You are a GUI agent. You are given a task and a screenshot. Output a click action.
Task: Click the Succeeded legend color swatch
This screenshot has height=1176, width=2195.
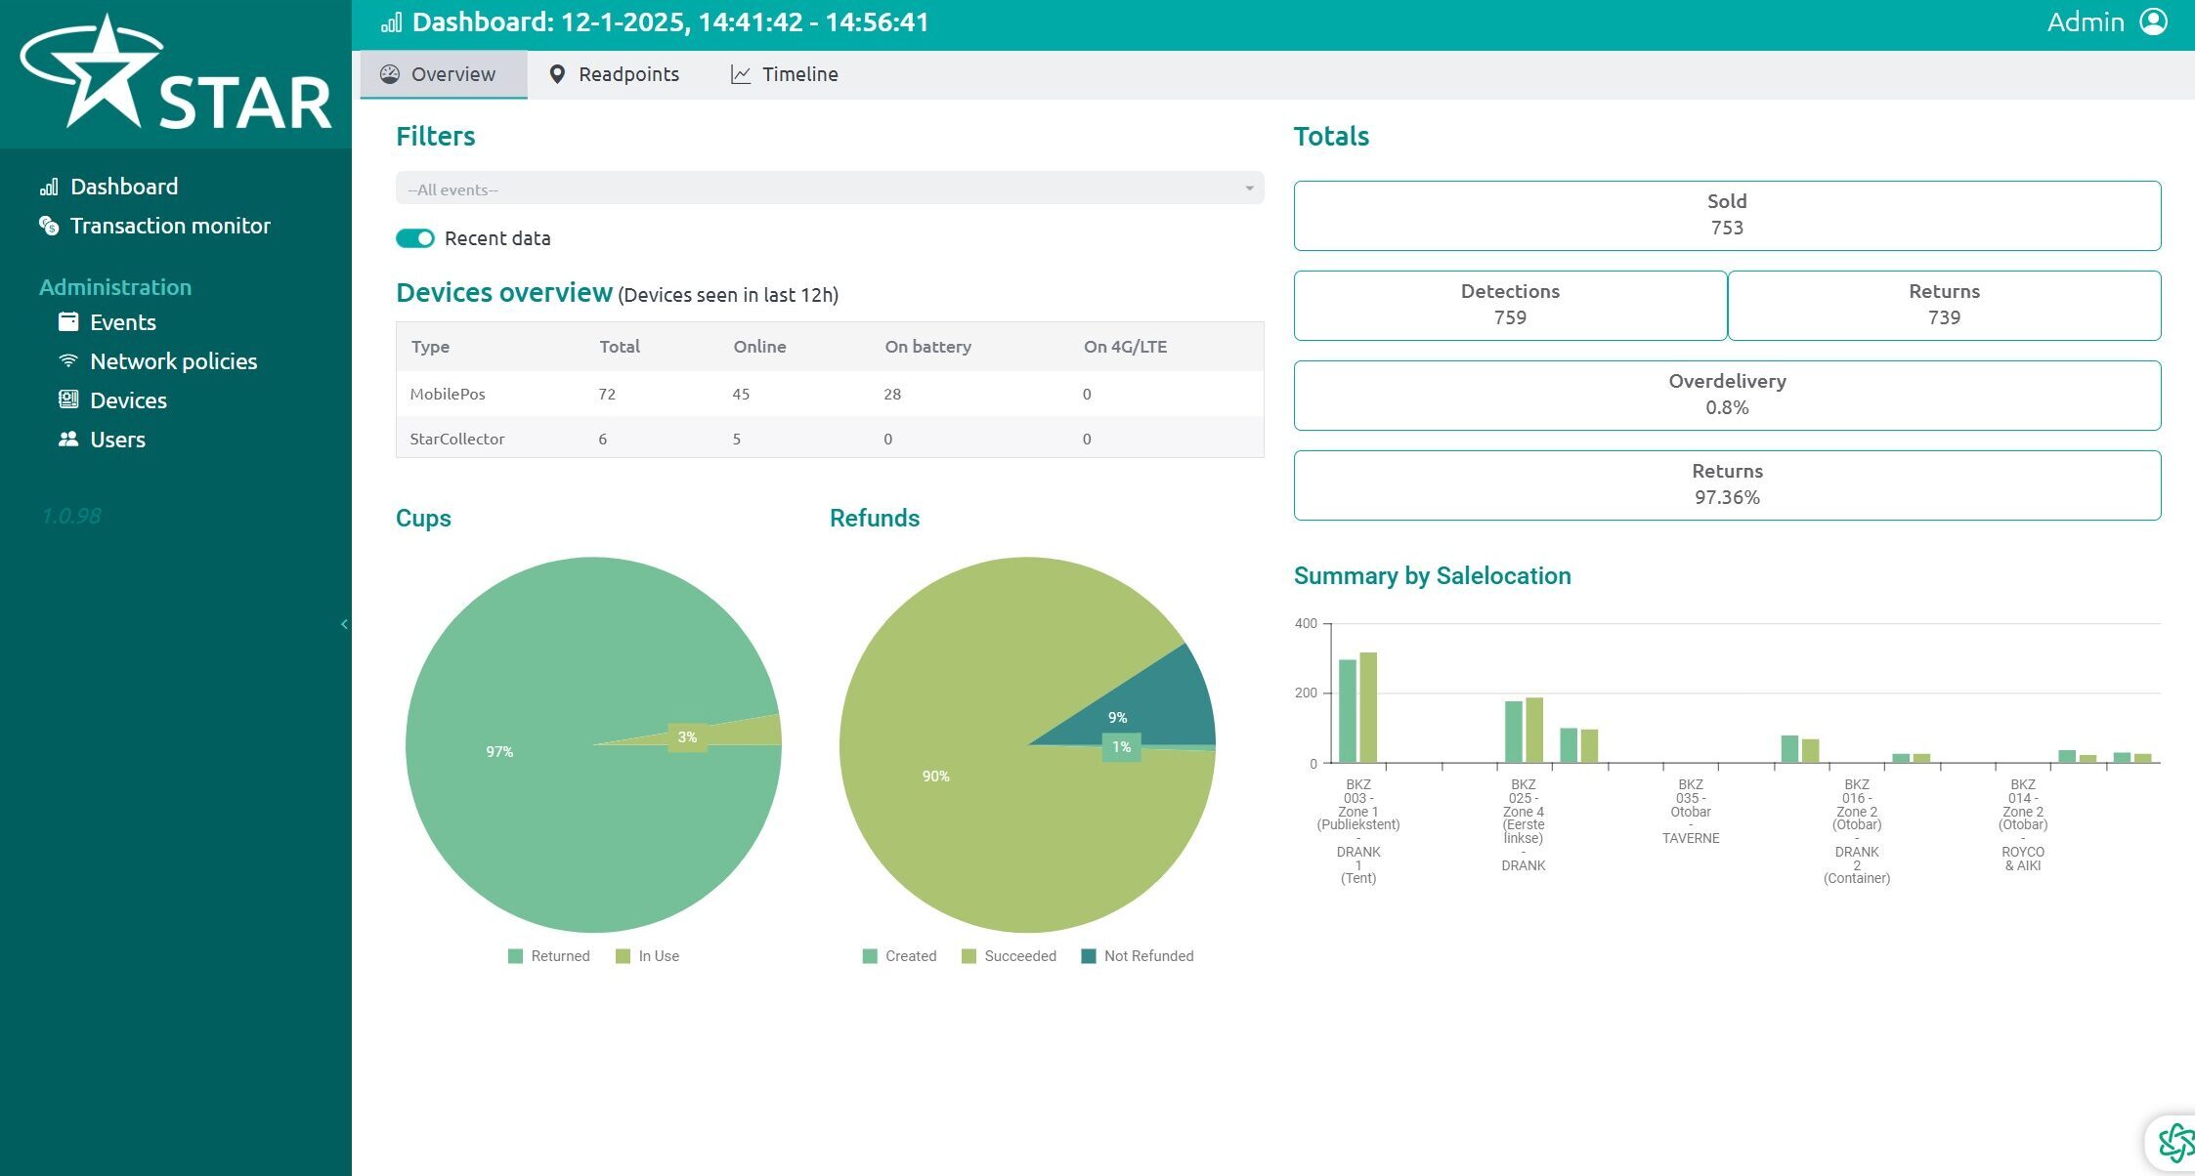969,956
